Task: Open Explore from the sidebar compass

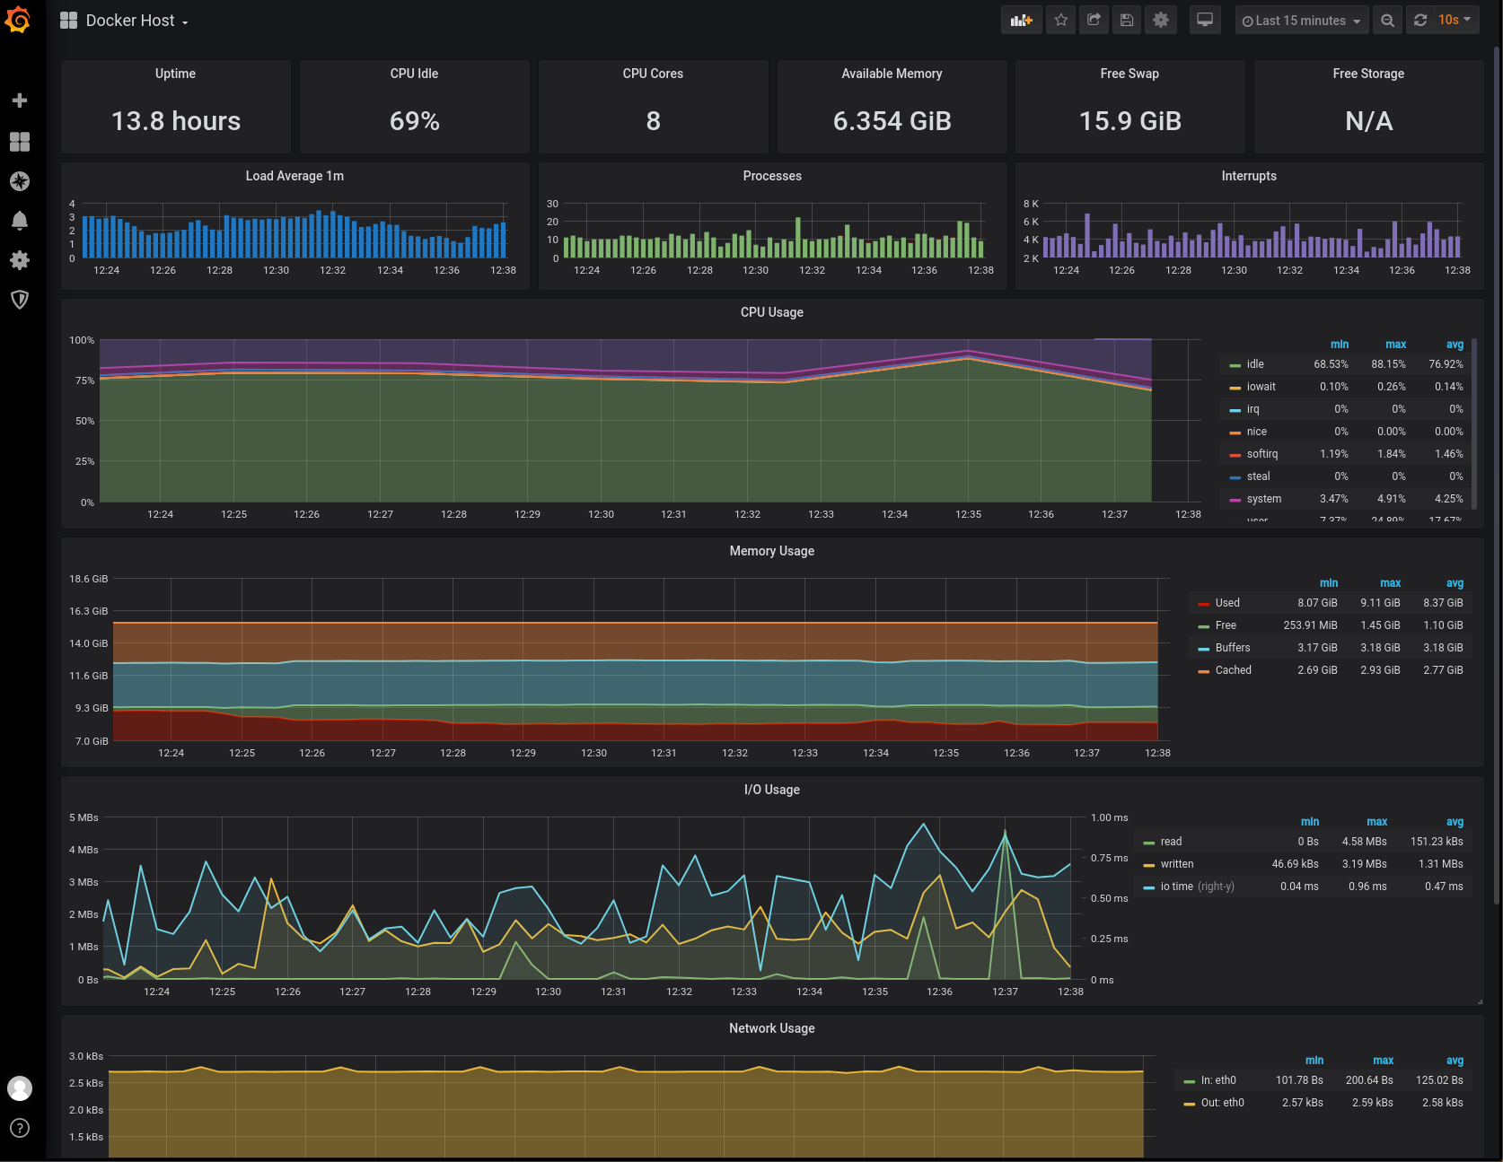Action: coord(20,180)
